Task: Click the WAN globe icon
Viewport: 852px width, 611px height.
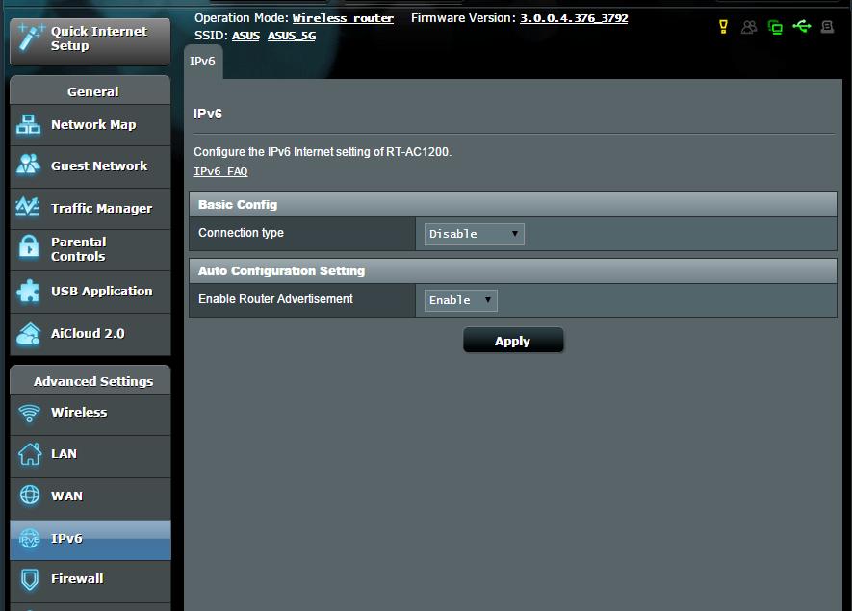Action: [29, 495]
